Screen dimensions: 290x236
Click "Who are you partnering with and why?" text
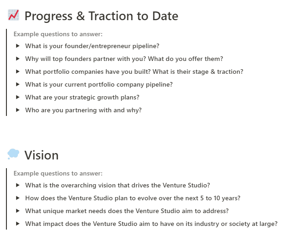coord(84,110)
